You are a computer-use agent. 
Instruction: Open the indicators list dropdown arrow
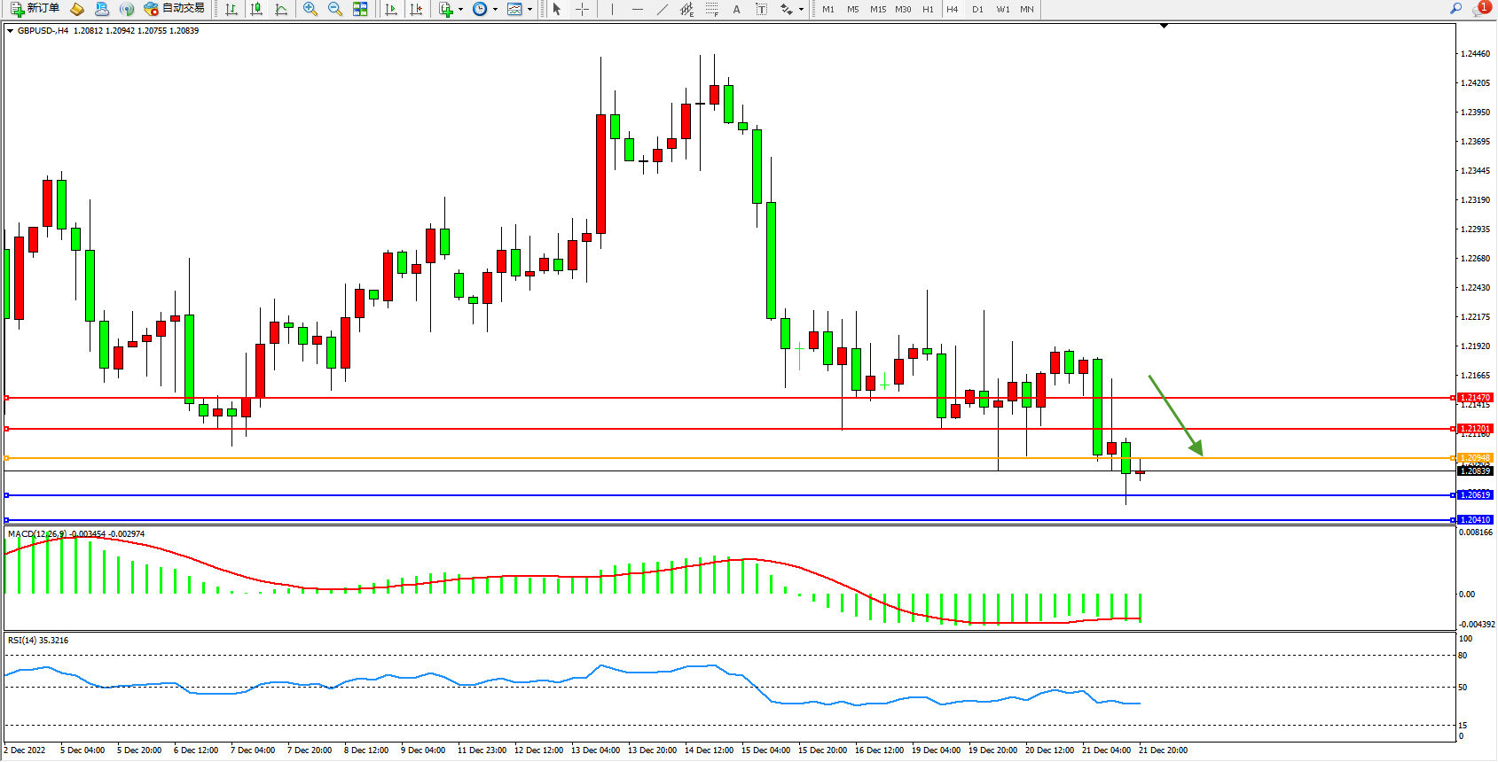[x=460, y=10]
